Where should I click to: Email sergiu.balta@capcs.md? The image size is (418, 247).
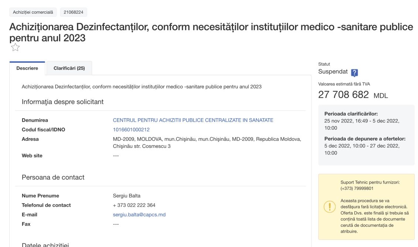click(x=139, y=215)
